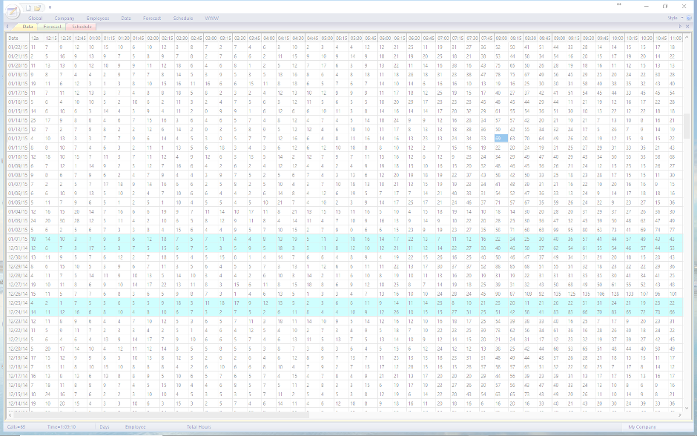Click the horizontal scrollbar left arrow
This screenshot has height=436, width=697.
coord(10,414)
